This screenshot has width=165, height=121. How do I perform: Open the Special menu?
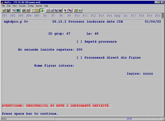[x=39, y=6]
